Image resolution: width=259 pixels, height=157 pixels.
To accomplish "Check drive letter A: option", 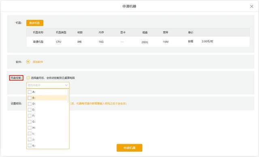I will coord(30,92).
